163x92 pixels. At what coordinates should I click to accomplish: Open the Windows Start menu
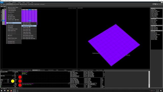click(x=2, y=91)
